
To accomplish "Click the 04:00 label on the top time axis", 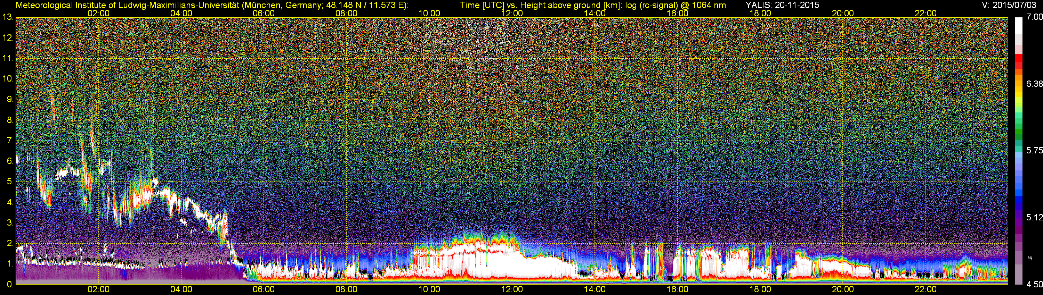I will point(181,13).
